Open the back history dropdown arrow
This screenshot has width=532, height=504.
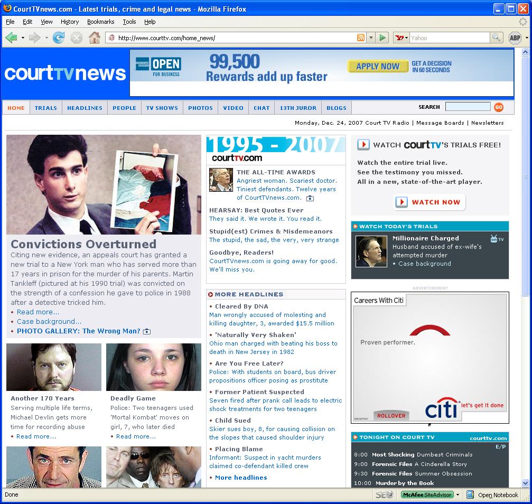click(23, 38)
